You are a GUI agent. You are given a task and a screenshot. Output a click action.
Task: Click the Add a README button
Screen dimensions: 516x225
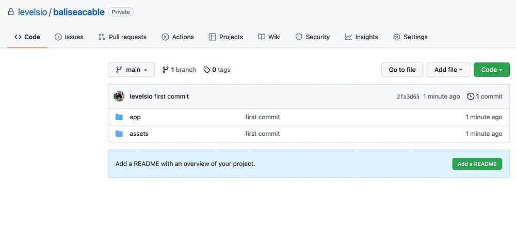tap(477, 164)
